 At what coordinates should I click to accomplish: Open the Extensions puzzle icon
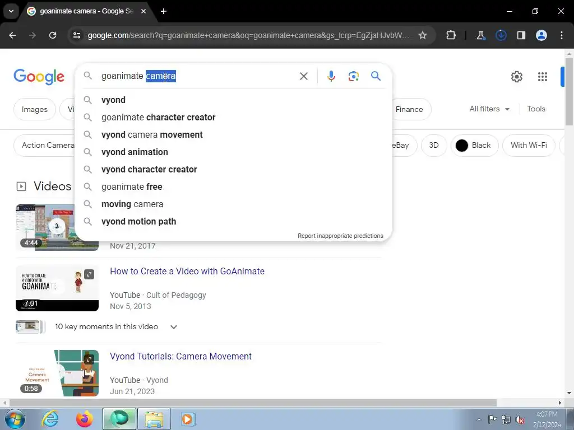[451, 35]
